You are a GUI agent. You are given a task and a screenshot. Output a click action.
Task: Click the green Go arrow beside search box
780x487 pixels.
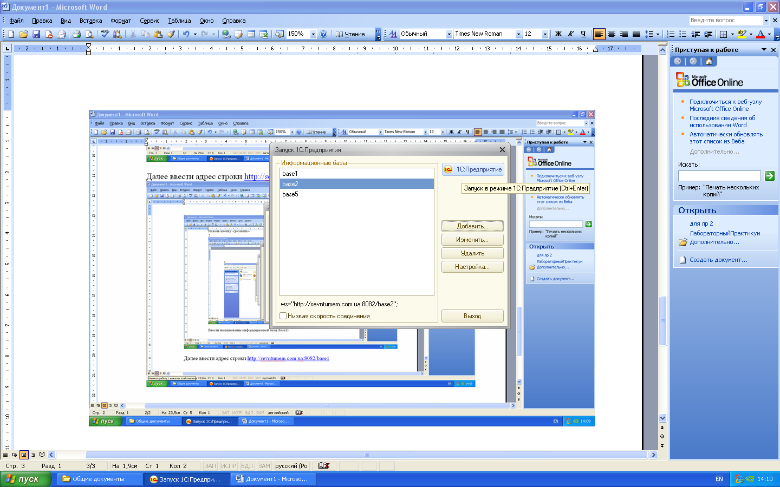[x=770, y=176]
